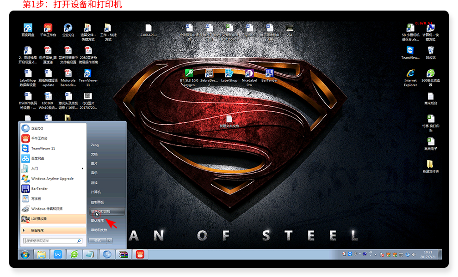Open 写字板 from the Start menu

click(53, 199)
